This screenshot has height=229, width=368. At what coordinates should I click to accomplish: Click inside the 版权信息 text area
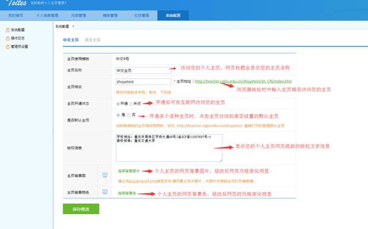[x=169, y=148]
